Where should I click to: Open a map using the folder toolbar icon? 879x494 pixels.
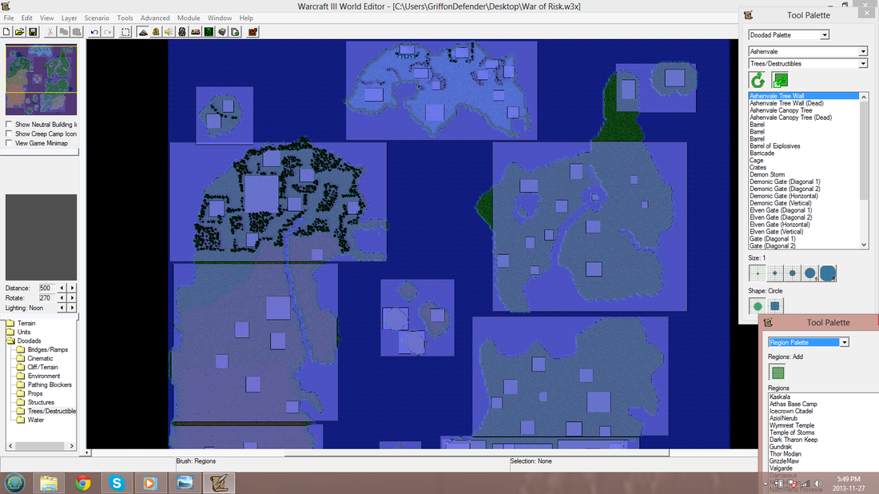pos(20,32)
